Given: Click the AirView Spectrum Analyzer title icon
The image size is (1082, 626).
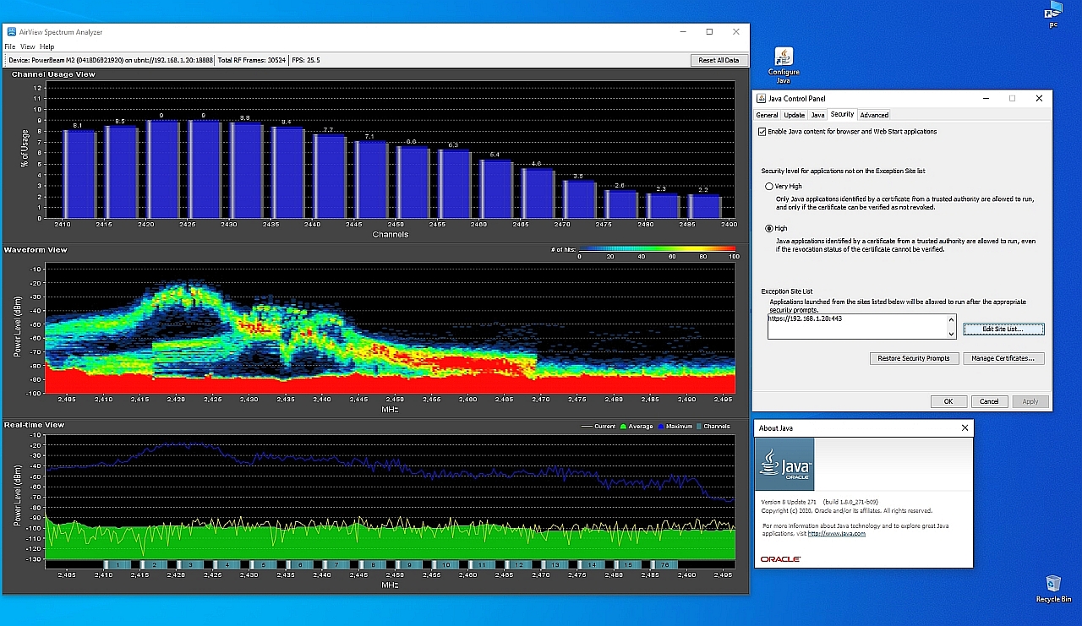Looking at the screenshot, I should pos(11,31).
